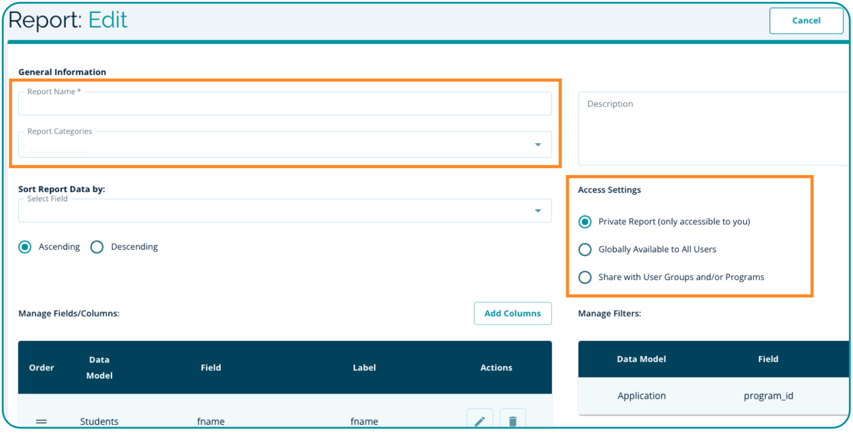Select the Descending sort radio button
This screenshot has width=853, height=433.
[x=97, y=247]
